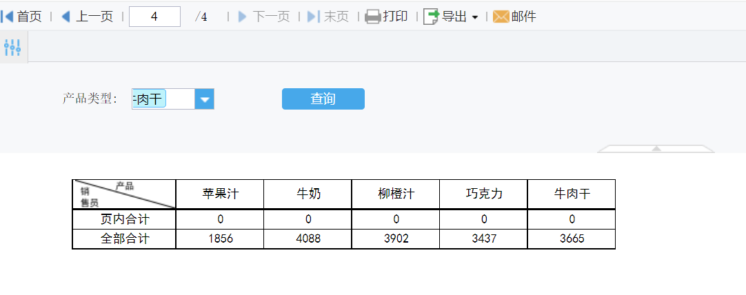Click the page number input box

(x=154, y=17)
